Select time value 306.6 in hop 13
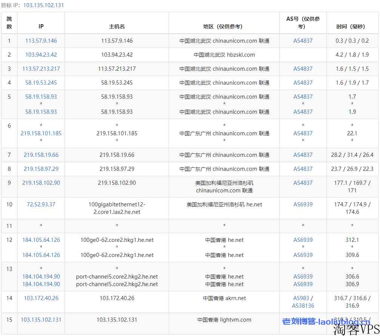This screenshot has width=380, height=336. coord(352,277)
